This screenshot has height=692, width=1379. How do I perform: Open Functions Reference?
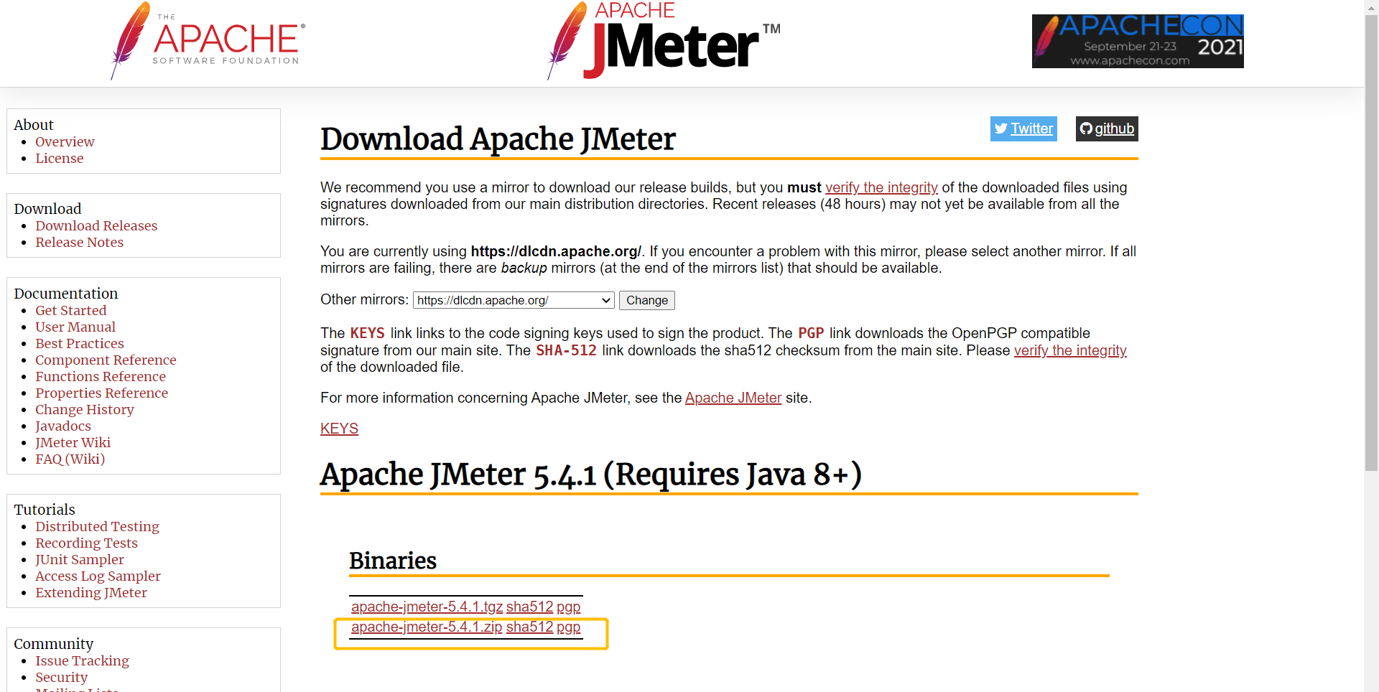pyautogui.click(x=101, y=376)
